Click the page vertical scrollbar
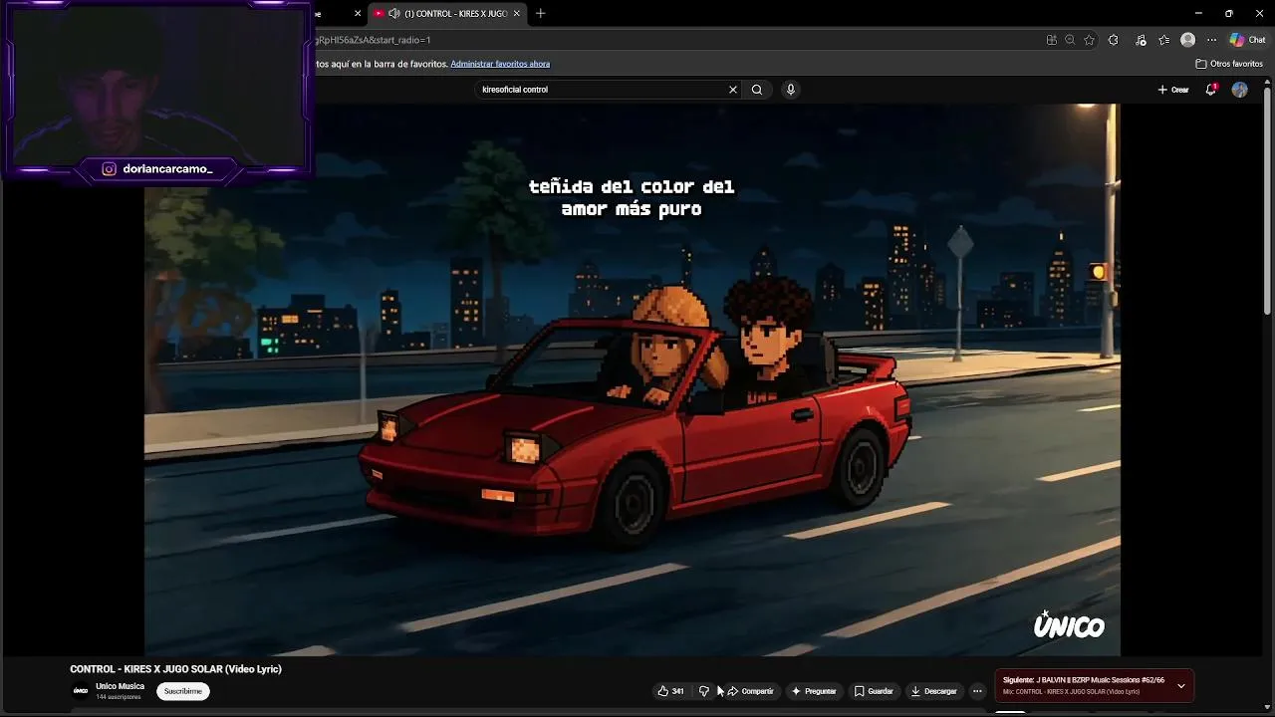Screen dimensions: 1275x717 [x=1268, y=199]
